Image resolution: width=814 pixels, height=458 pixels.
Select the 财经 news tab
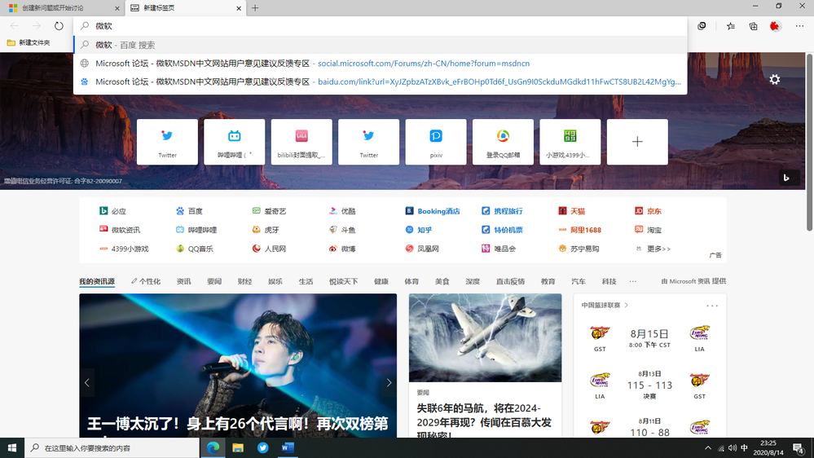click(x=244, y=281)
